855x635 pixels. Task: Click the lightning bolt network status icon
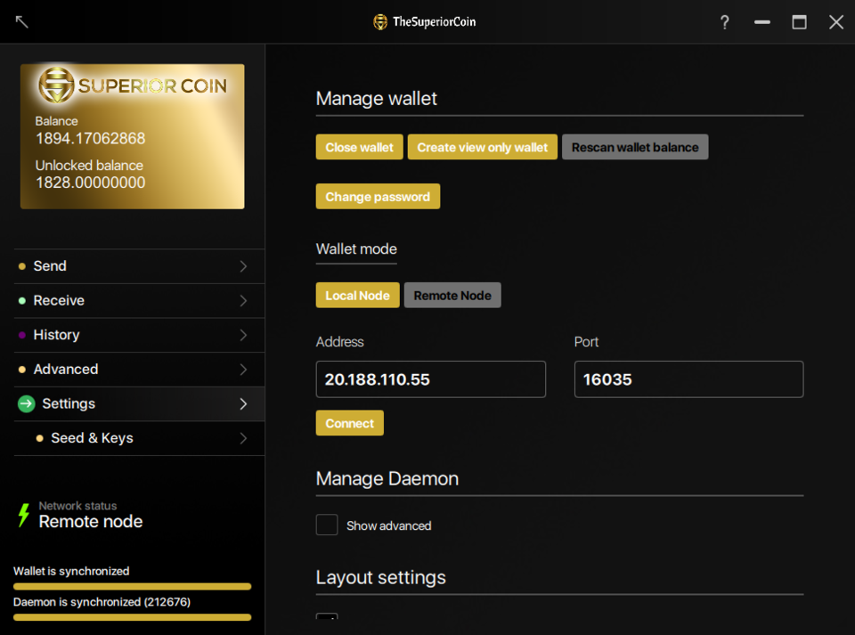coord(23,515)
